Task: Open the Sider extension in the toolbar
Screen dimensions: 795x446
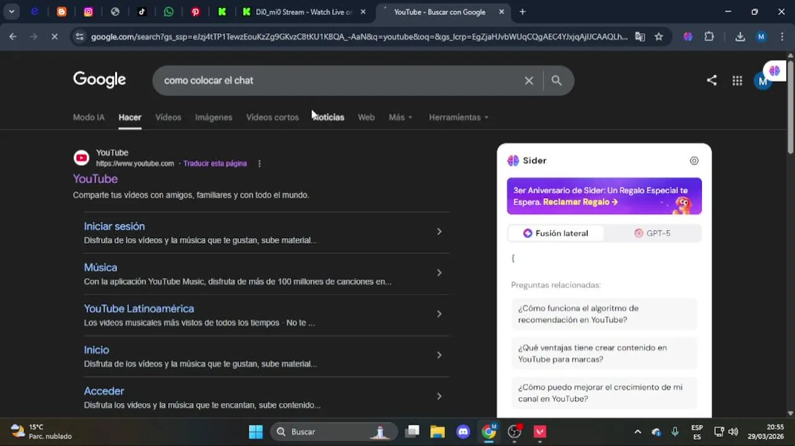Action: [688, 37]
